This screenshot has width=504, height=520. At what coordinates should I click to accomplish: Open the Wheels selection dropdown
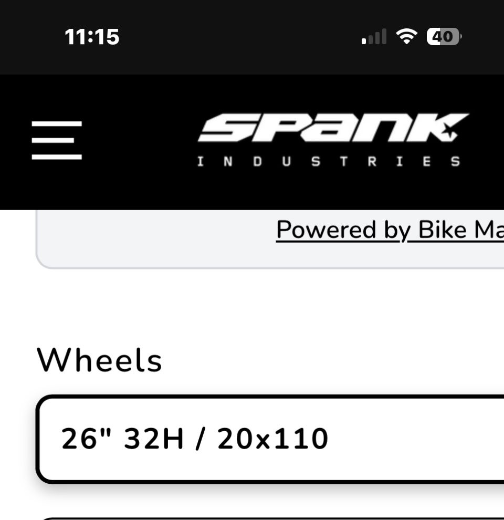(x=270, y=439)
